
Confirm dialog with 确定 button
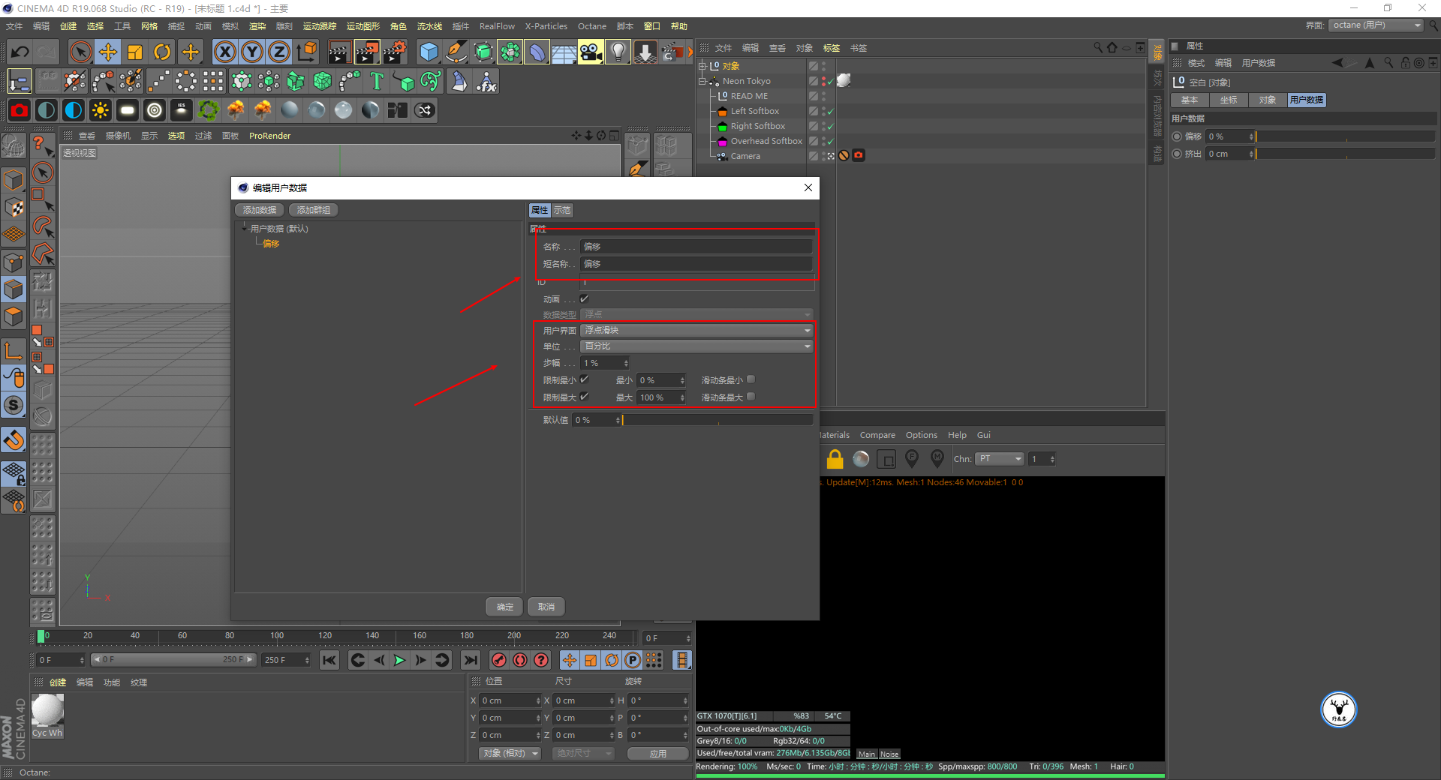click(505, 607)
